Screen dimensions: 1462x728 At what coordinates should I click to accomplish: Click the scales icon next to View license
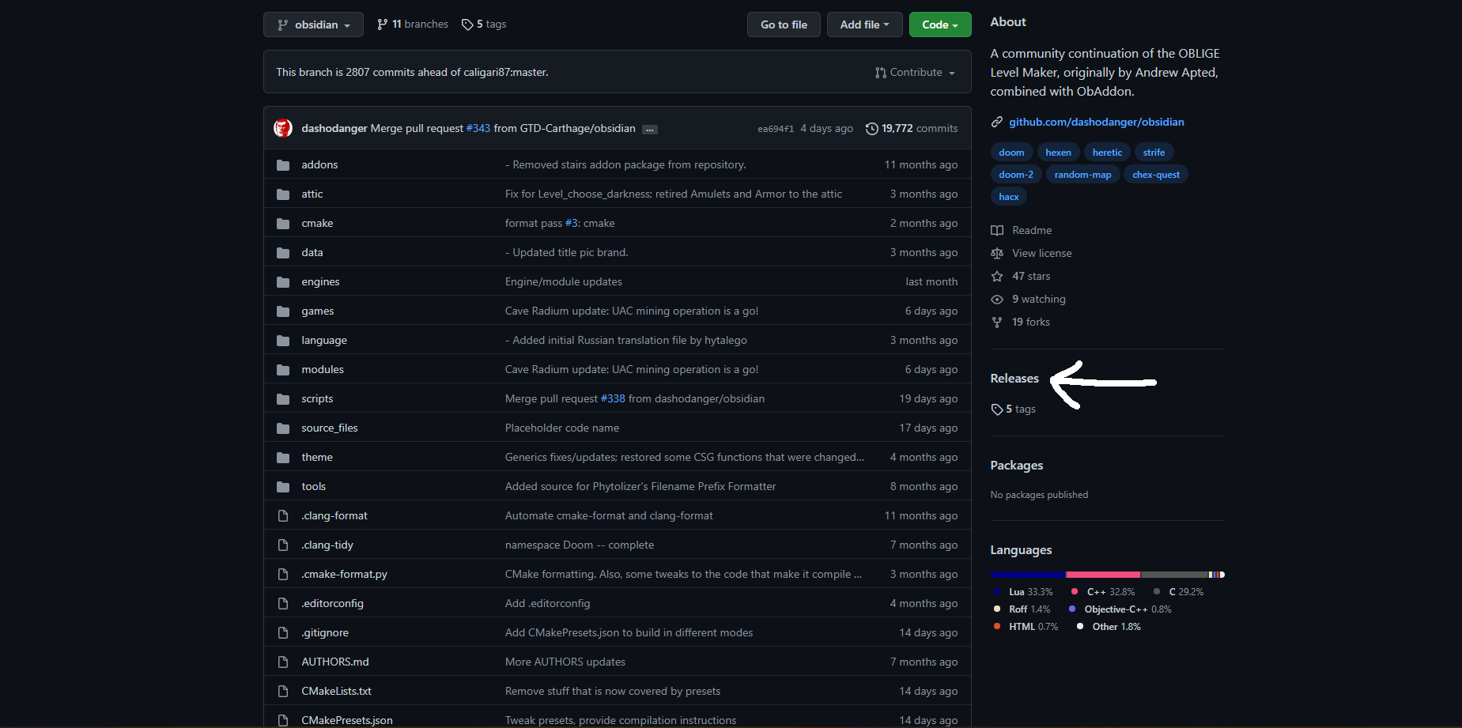click(998, 253)
